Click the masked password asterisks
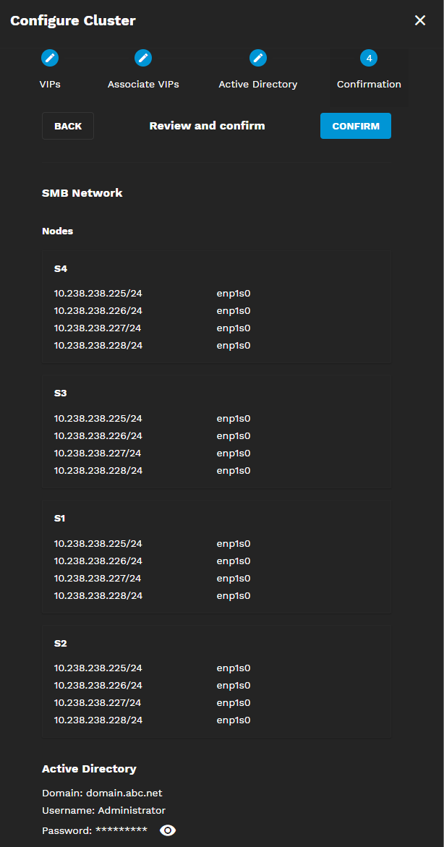 (x=121, y=831)
